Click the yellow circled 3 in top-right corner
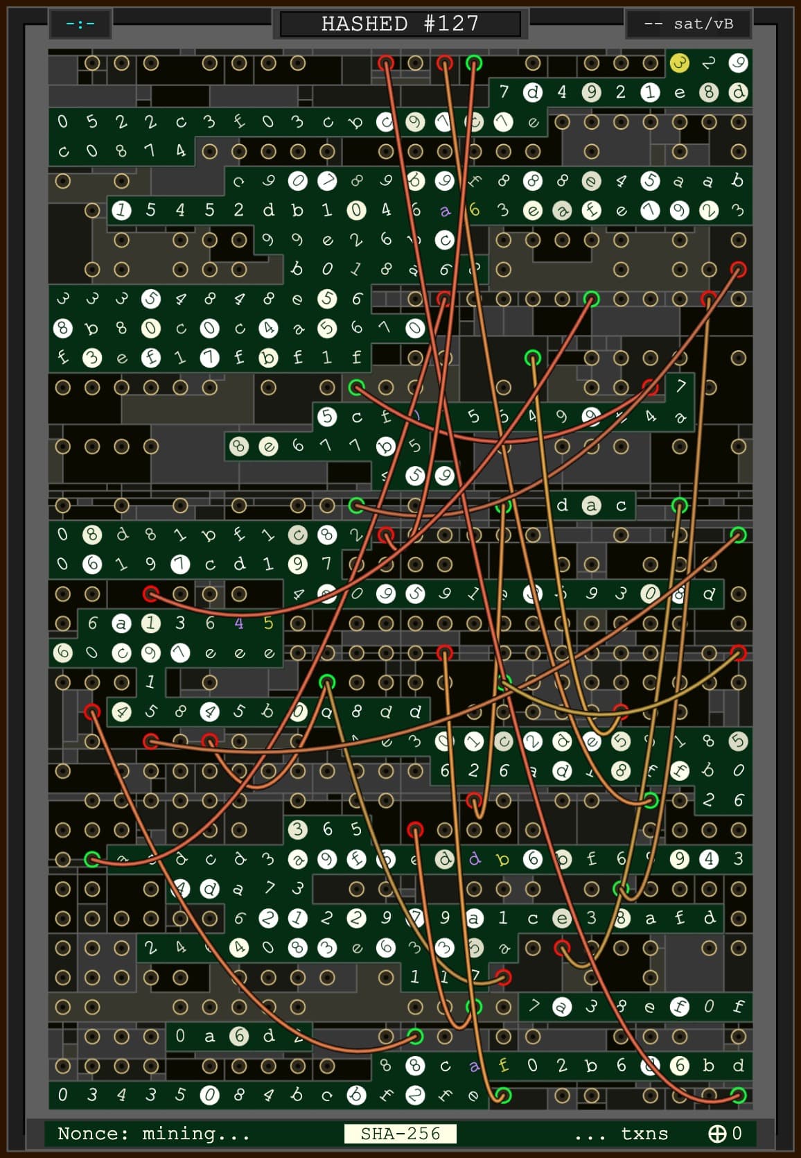 point(680,63)
